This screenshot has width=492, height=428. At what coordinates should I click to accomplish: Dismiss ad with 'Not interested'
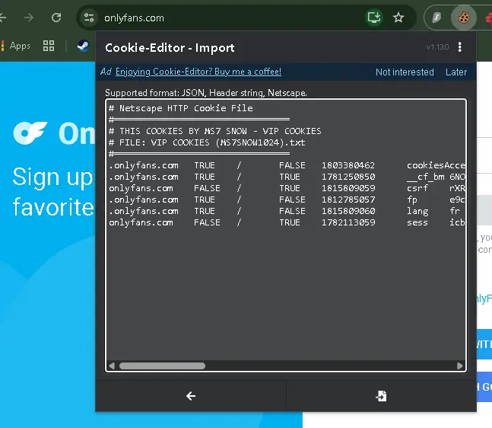tap(405, 72)
